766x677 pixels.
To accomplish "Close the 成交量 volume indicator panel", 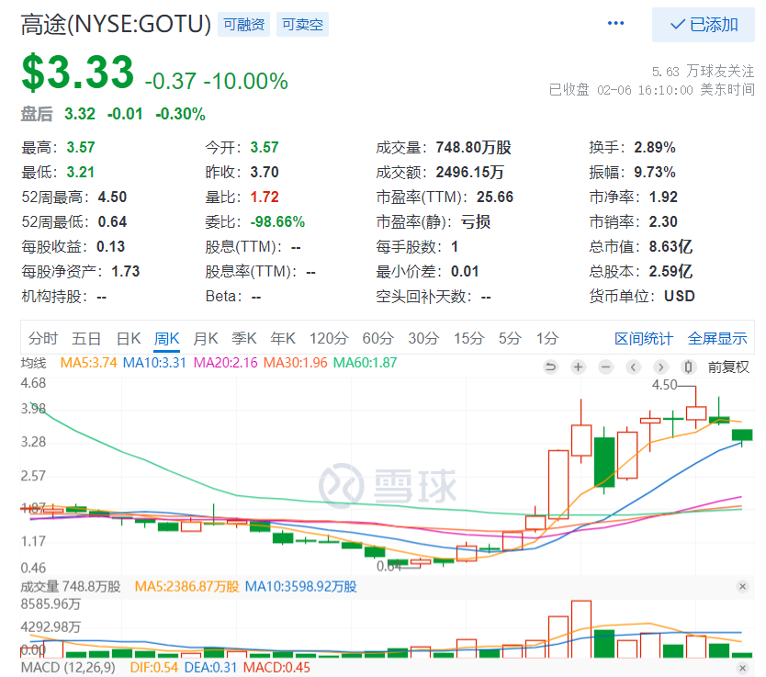I will tap(742, 586).
